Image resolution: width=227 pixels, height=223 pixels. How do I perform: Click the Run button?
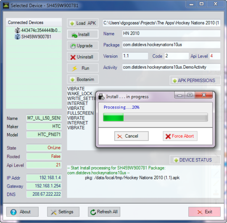(x=82, y=68)
